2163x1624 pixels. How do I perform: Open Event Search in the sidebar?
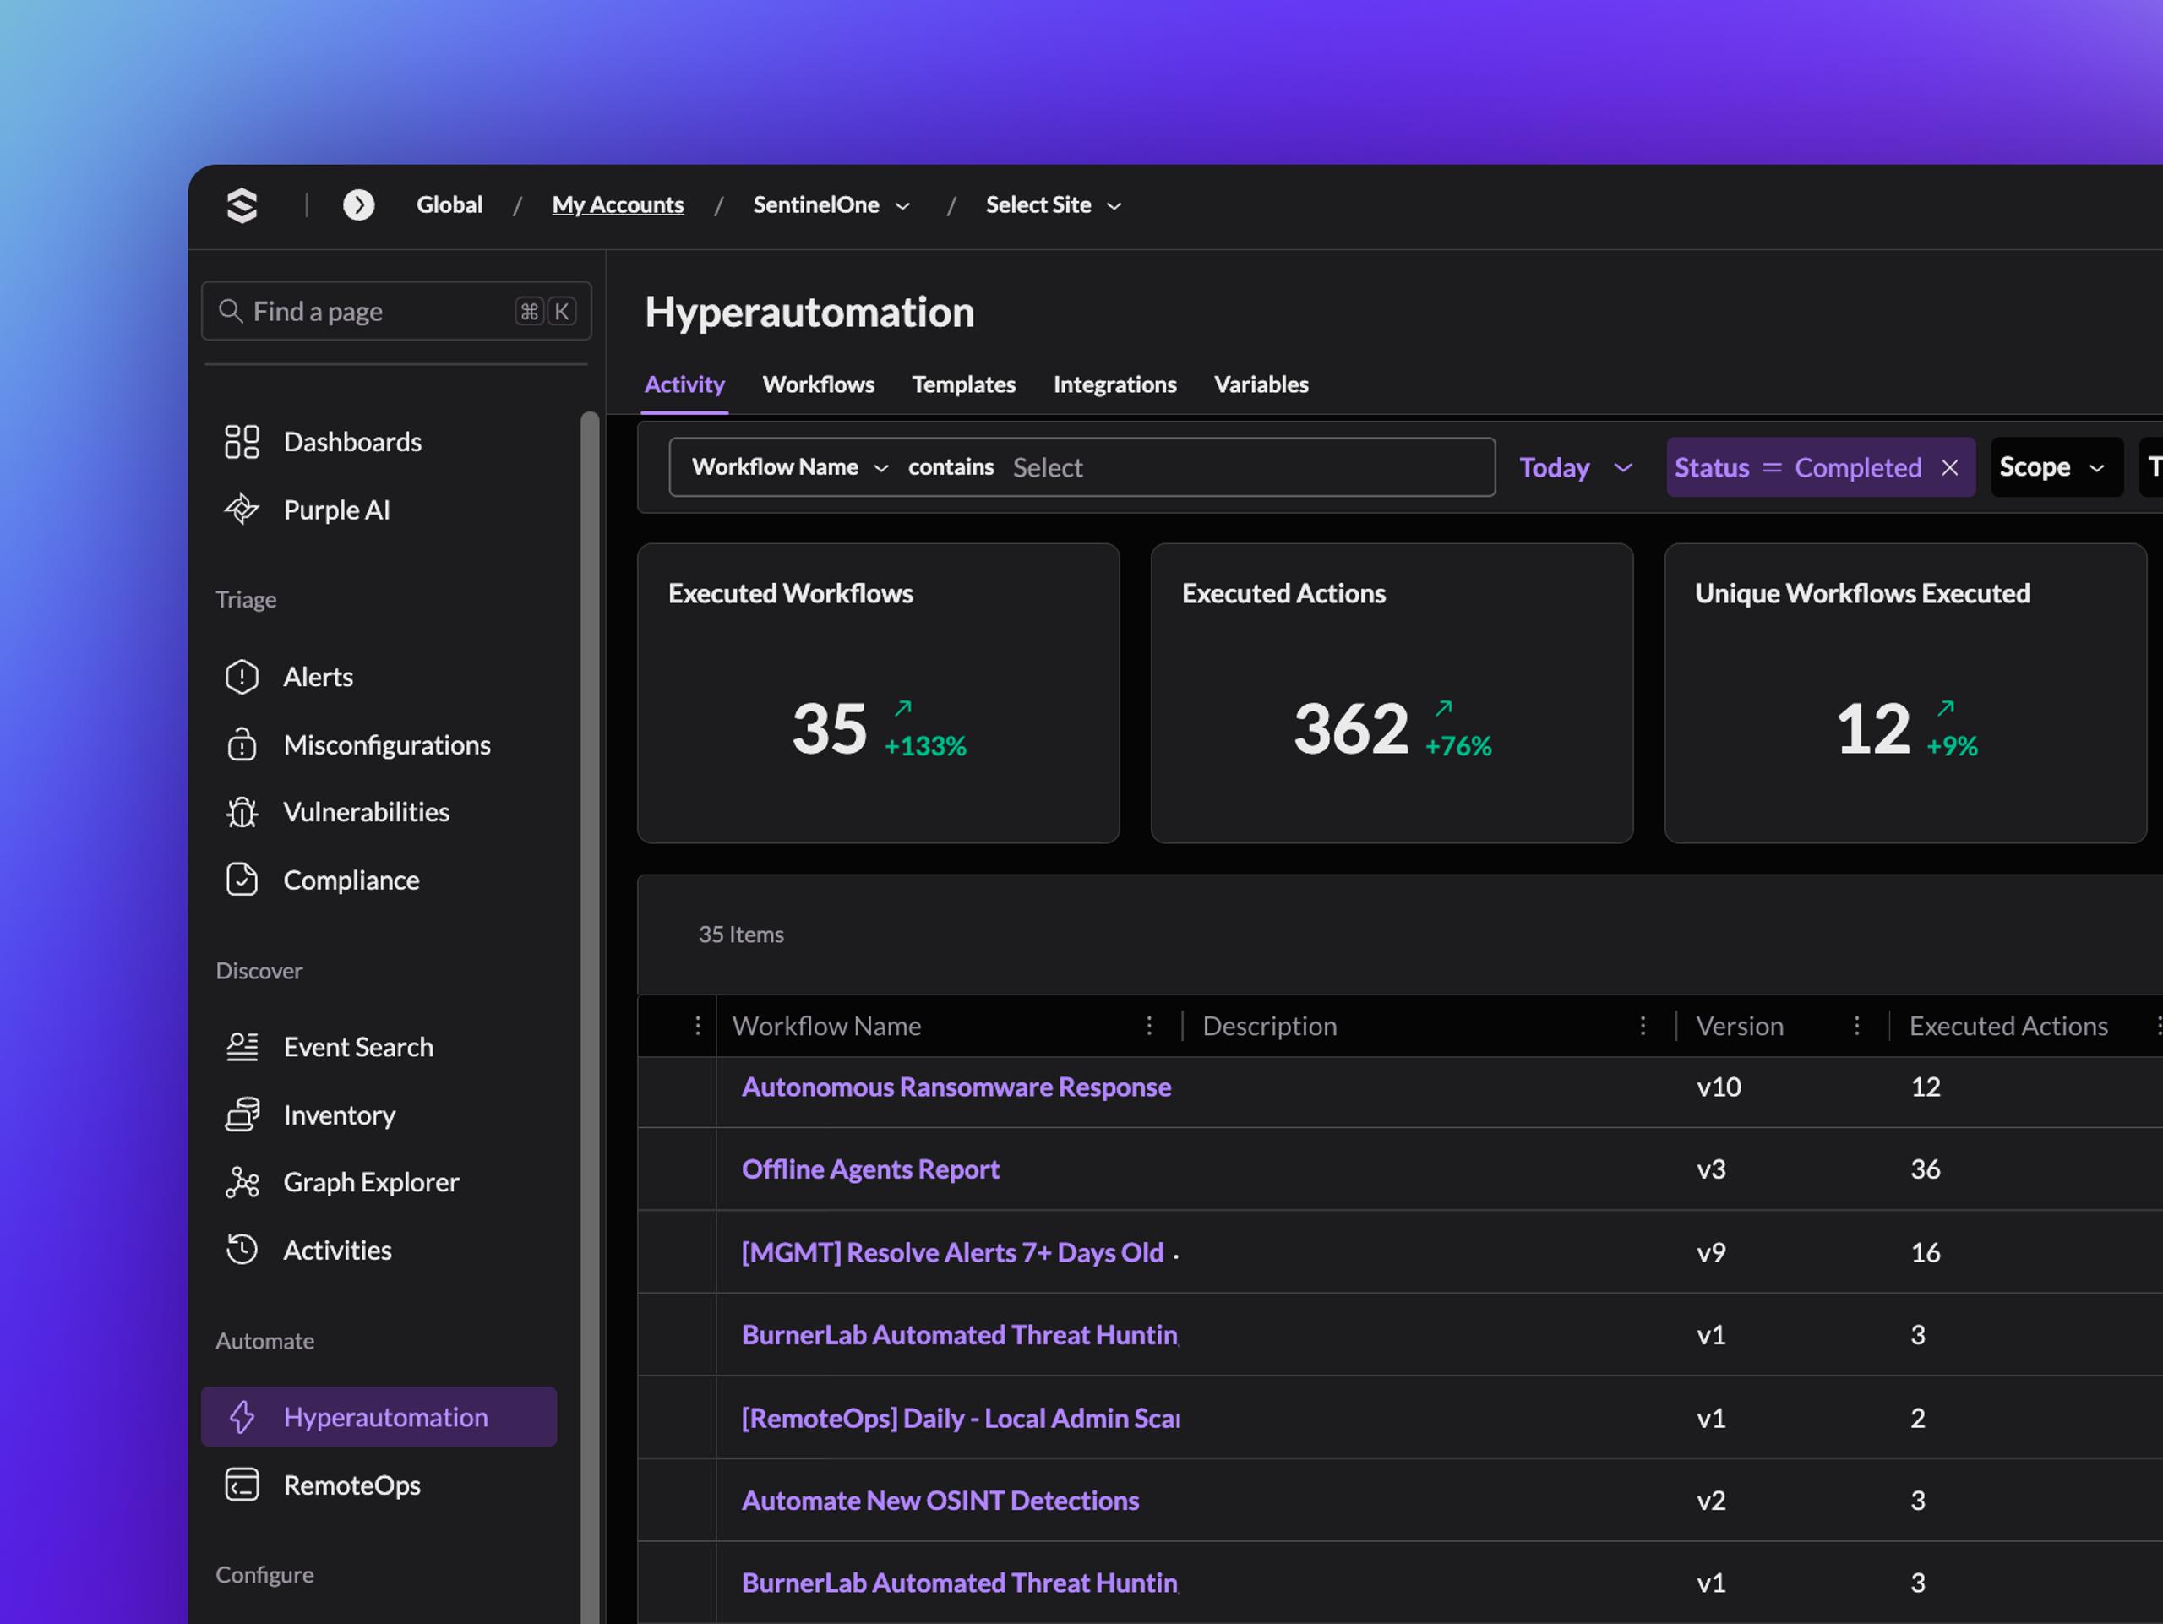click(x=329, y=1047)
